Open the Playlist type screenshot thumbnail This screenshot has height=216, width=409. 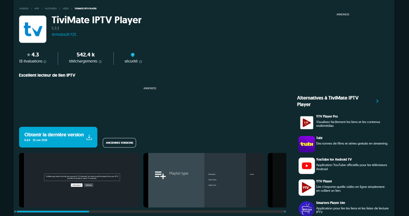pos(204,180)
